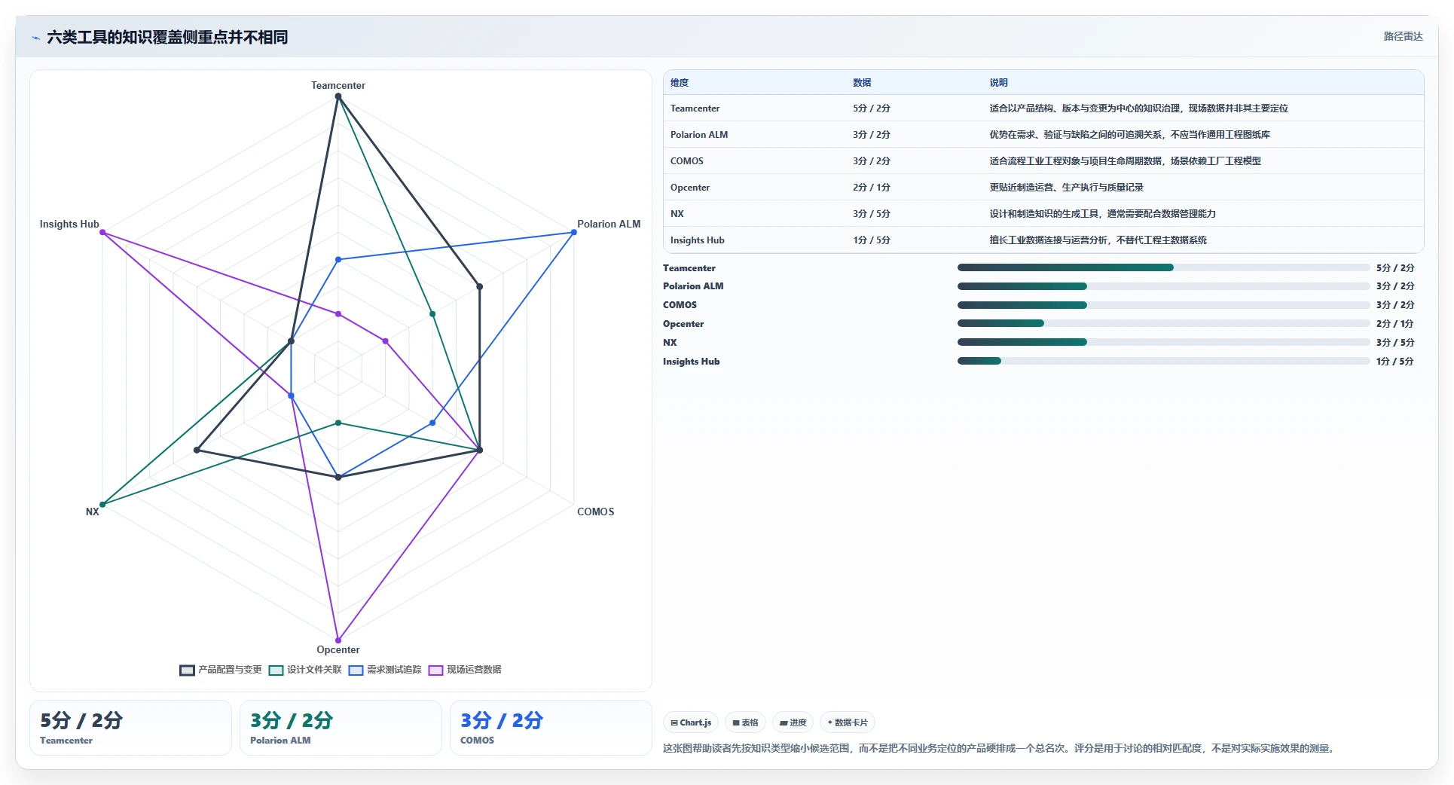Toggle the 现场运营数据 legend series
Image resolution: width=1454 pixels, height=785 pixels.
pos(465,670)
